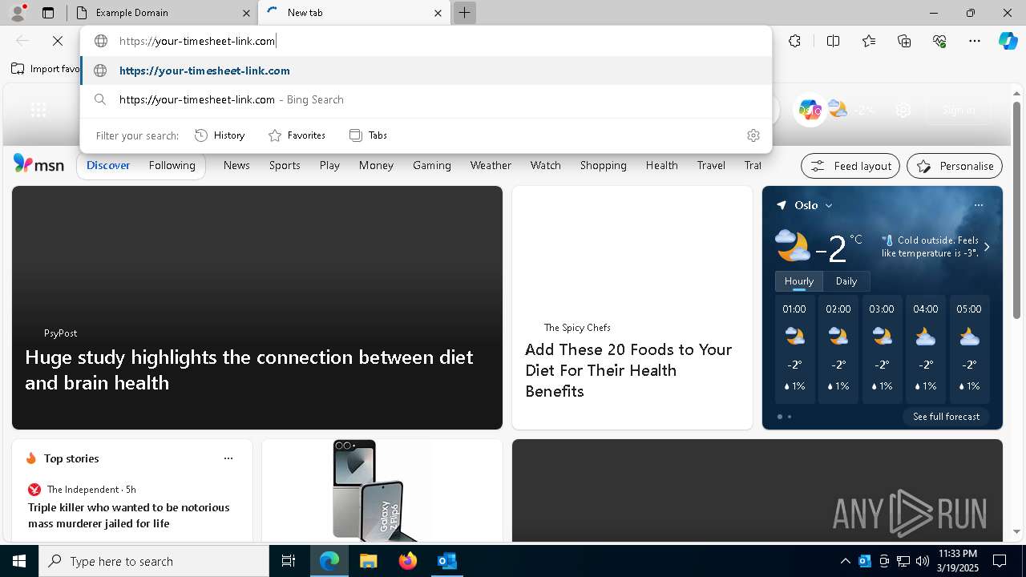Open the Health category
The height and width of the screenshot is (577, 1026).
point(661,165)
